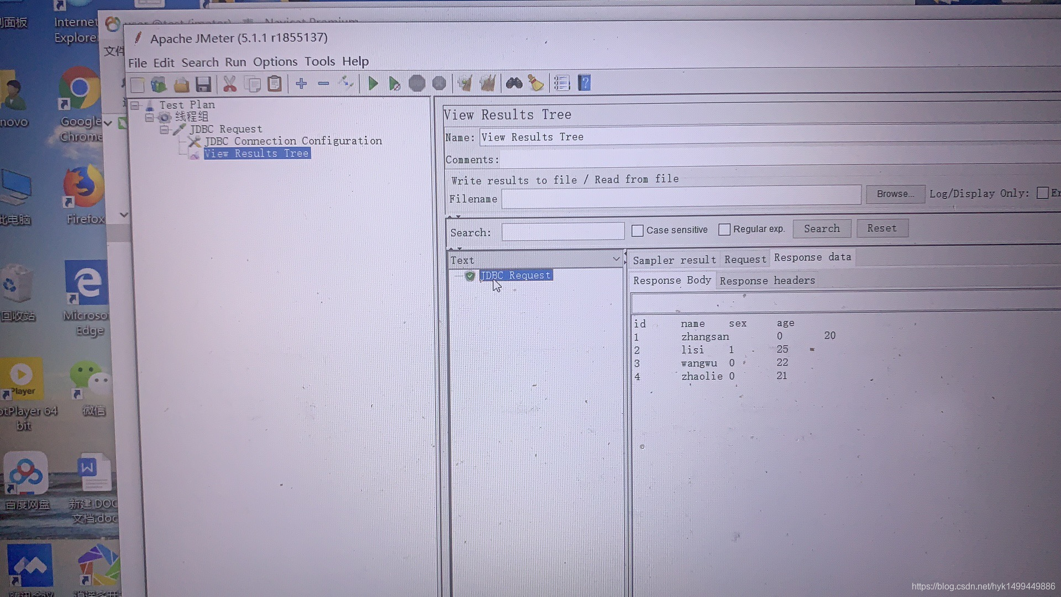Toggle Case sensitive checkbox
This screenshot has width=1061, height=597.
[636, 228]
